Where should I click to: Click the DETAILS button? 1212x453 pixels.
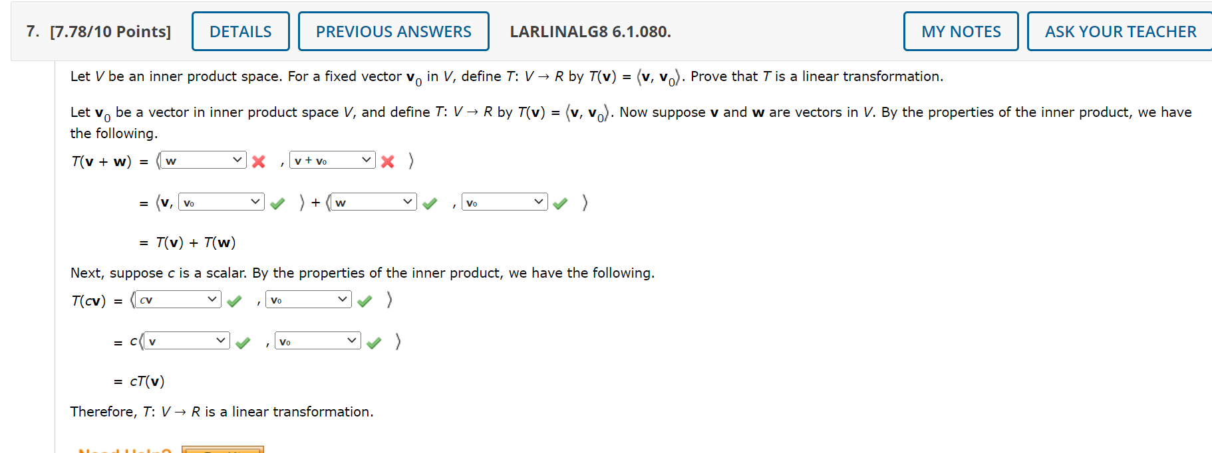click(x=240, y=31)
